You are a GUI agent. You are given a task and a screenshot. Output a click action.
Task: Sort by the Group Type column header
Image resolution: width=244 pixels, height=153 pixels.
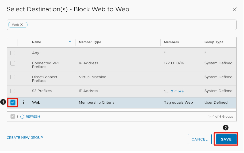(214, 42)
